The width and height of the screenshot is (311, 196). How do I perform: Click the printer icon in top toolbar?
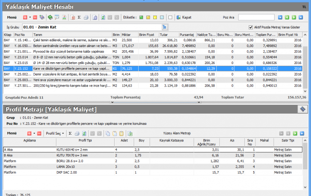click(x=86, y=17)
